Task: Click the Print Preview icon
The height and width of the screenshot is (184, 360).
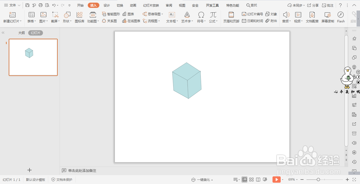Action: [x=47, y=5]
